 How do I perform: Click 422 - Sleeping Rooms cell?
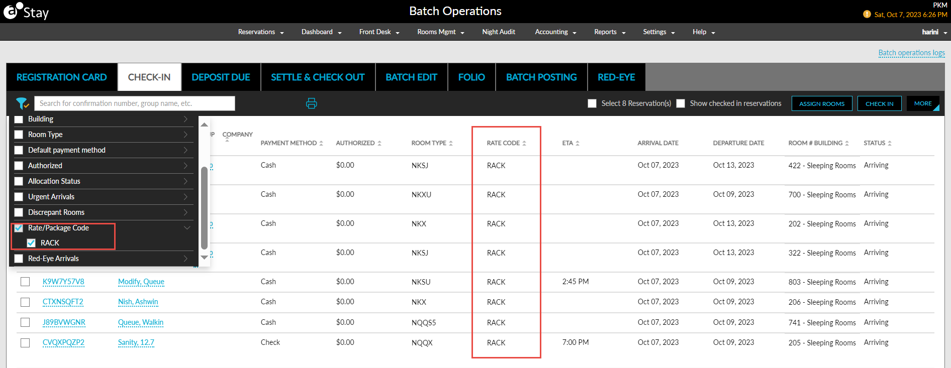[x=822, y=166]
